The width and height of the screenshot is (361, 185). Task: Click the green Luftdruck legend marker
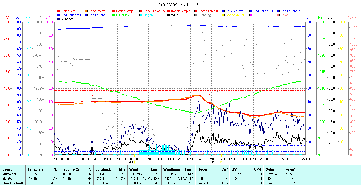114,15
